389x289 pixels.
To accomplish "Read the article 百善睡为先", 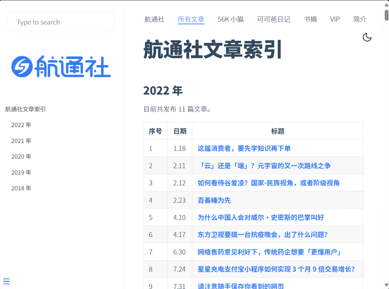I will (214, 200).
